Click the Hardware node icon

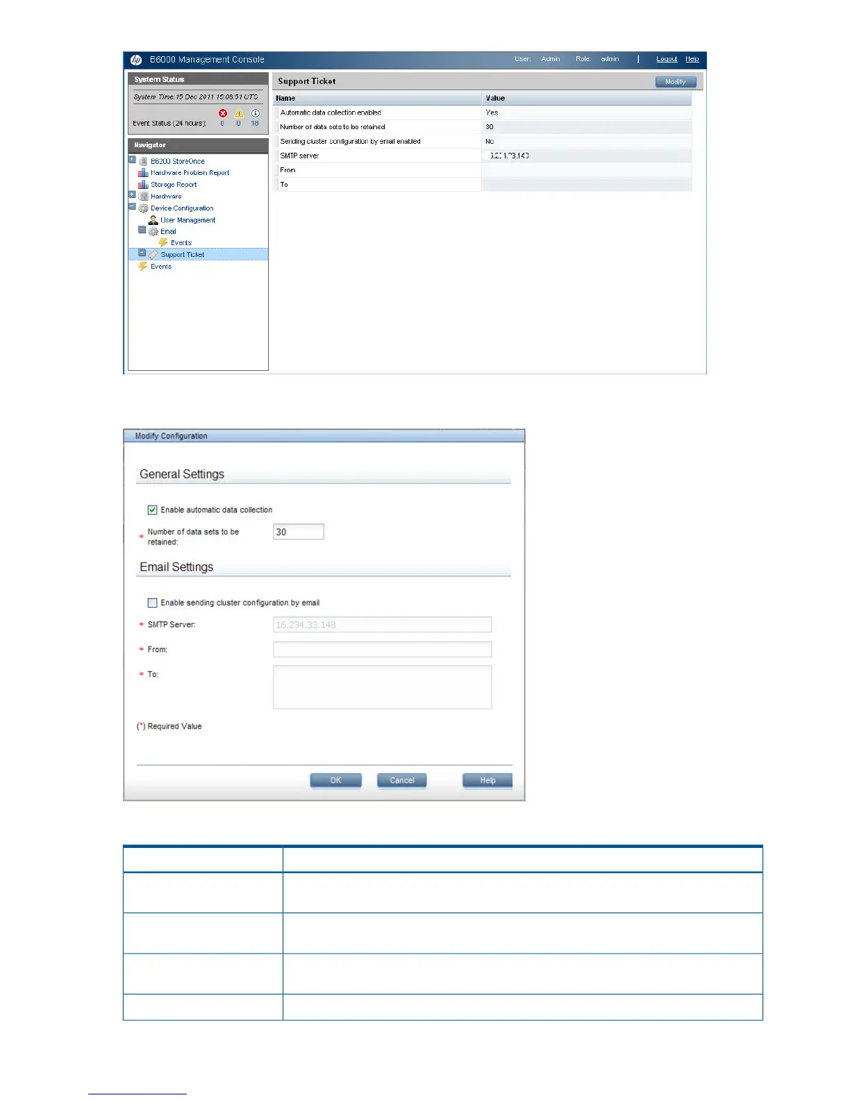(144, 197)
